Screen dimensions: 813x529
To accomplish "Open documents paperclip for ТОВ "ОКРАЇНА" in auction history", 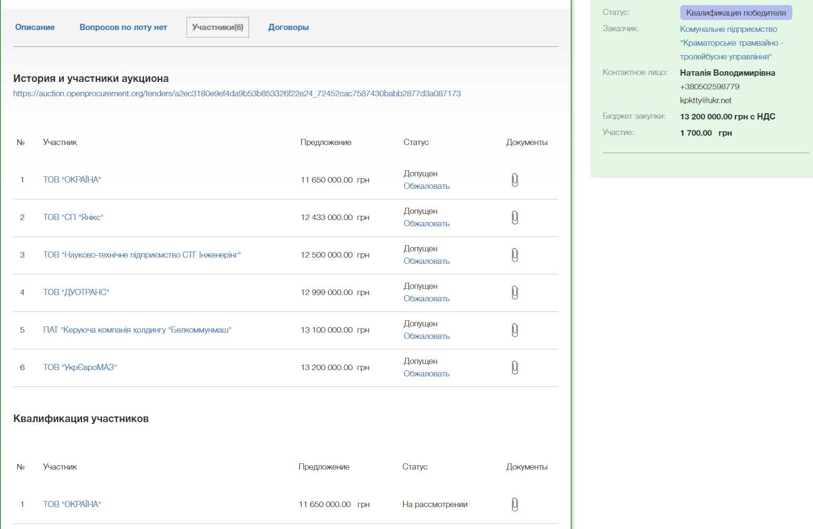I will [x=514, y=180].
